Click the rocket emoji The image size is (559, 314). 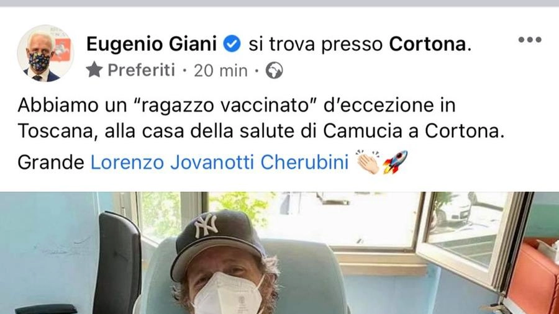click(395, 162)
